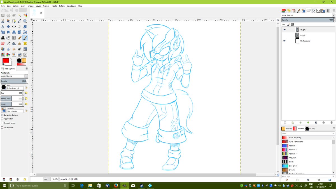Screen dimensions: 336x189
Task: Select the Ink tool
Action: tap(14, 43)
